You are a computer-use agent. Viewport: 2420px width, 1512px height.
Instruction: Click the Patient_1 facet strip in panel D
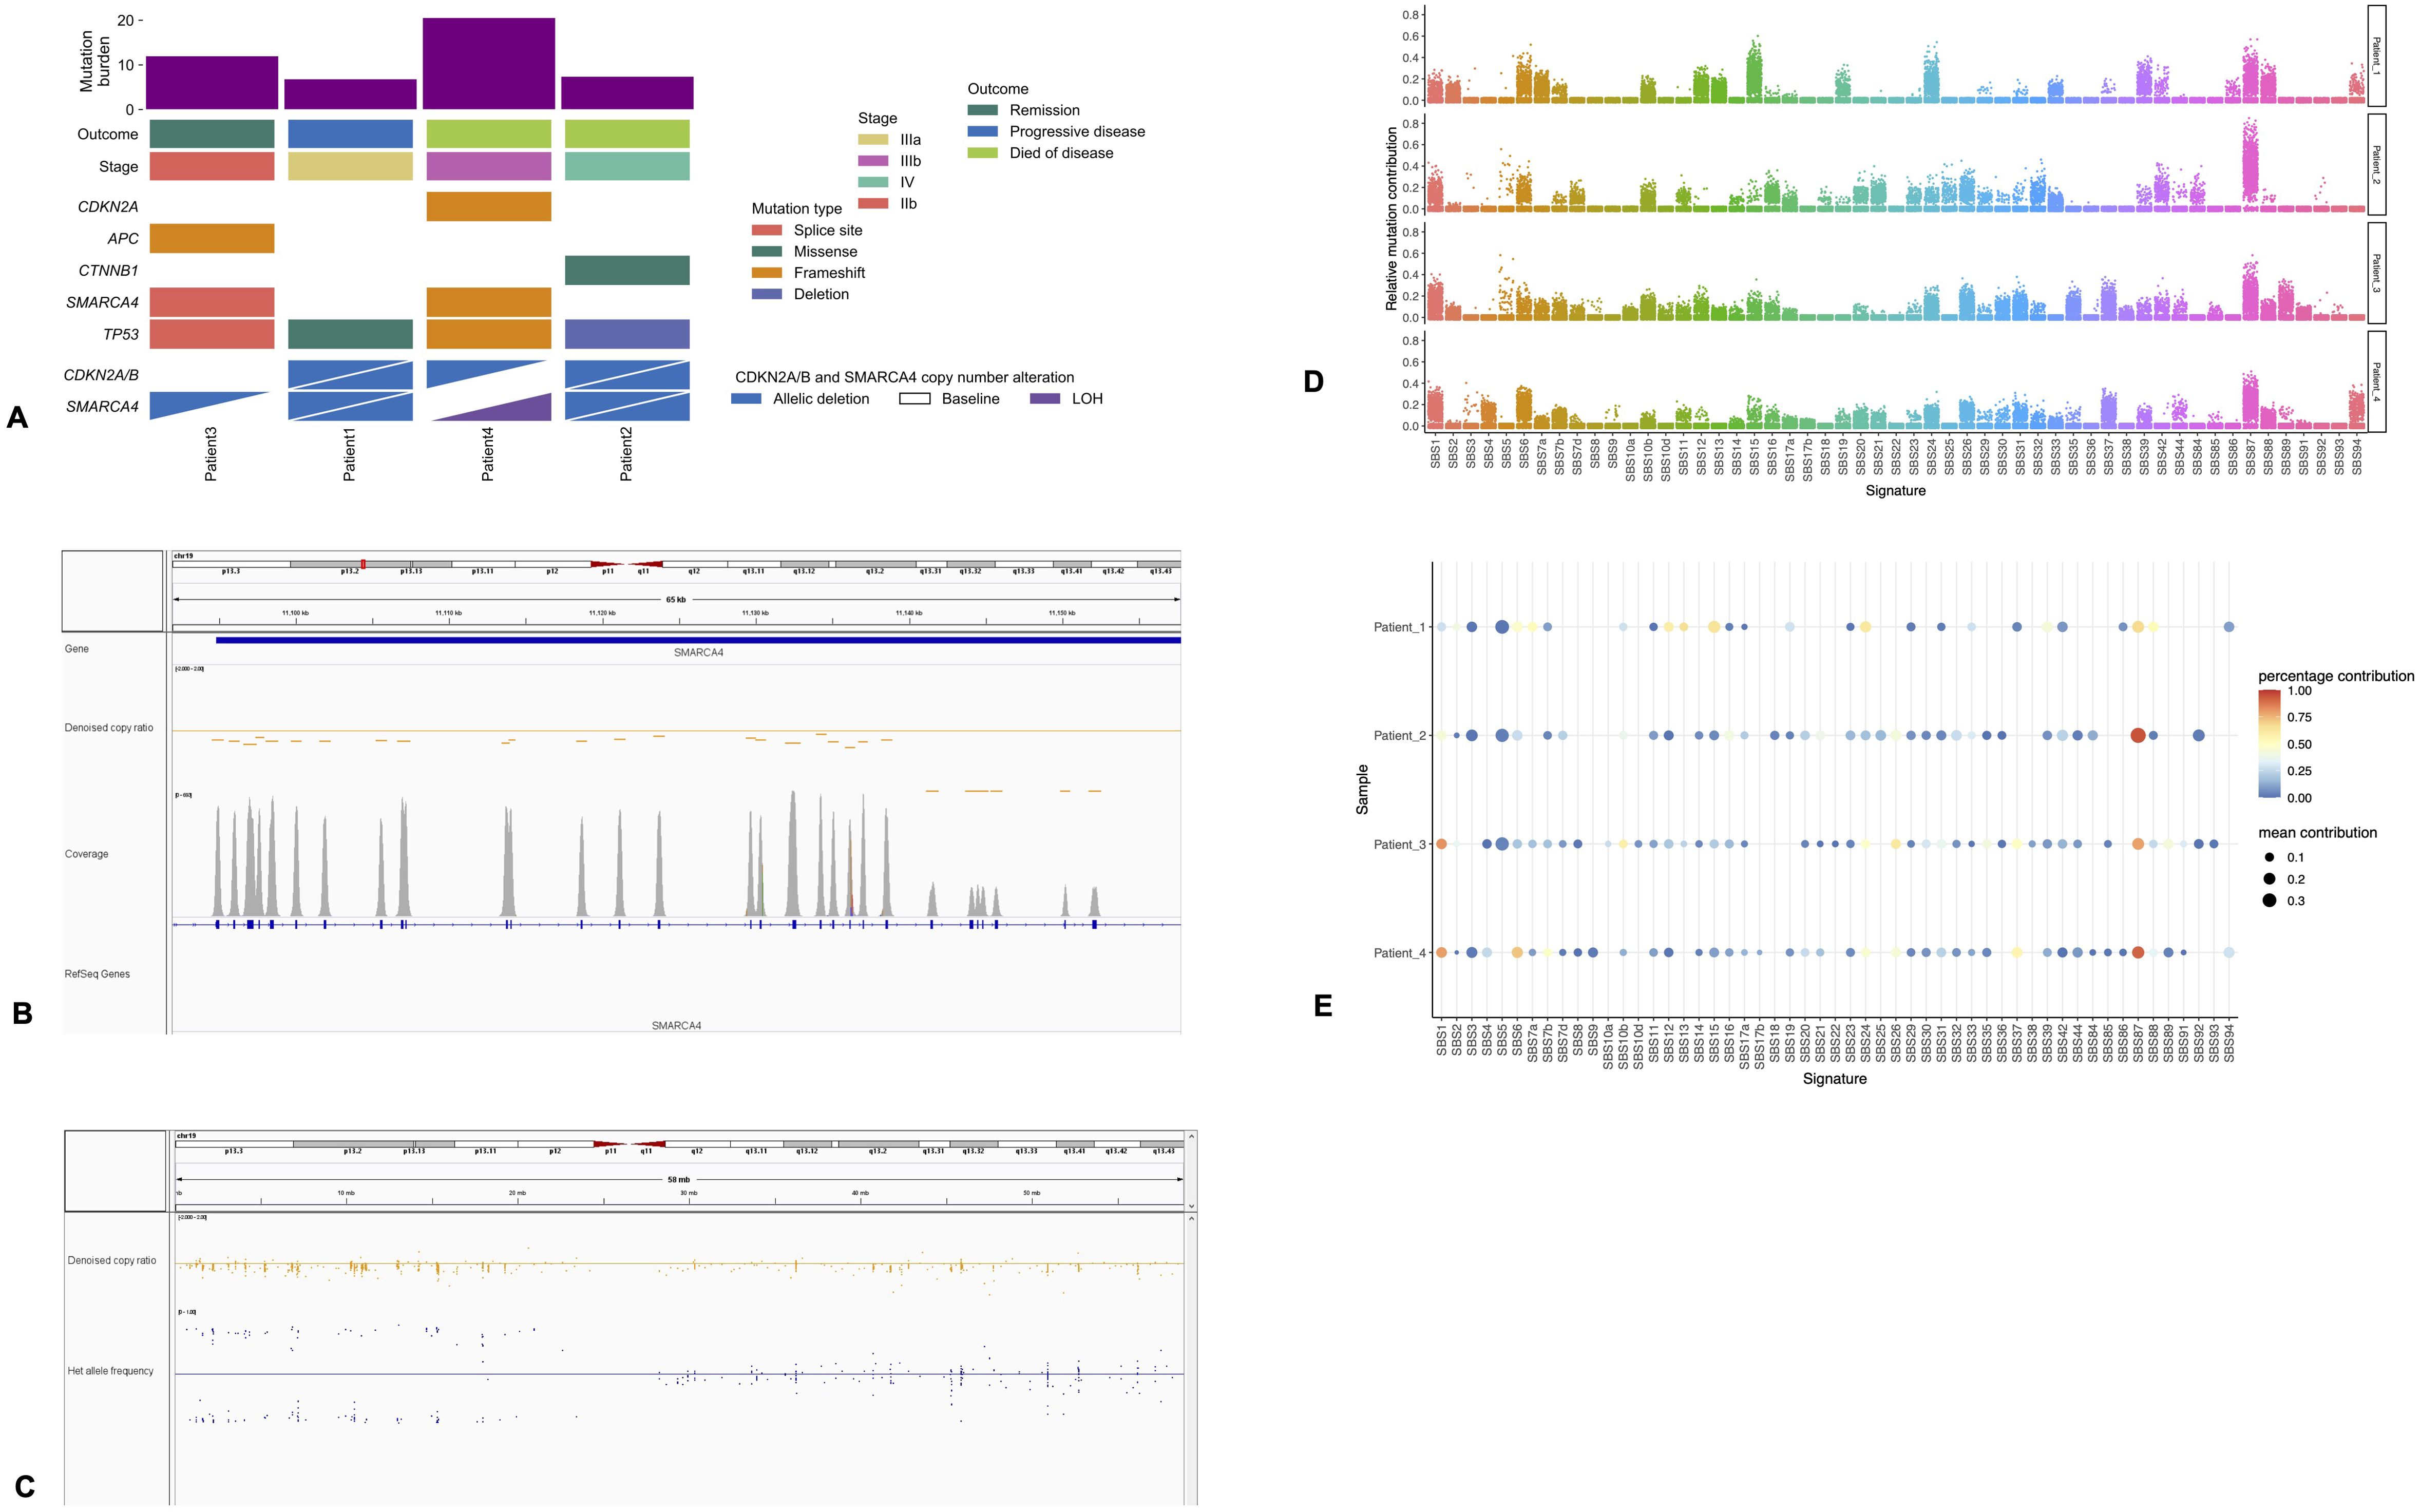point(2376,55)
